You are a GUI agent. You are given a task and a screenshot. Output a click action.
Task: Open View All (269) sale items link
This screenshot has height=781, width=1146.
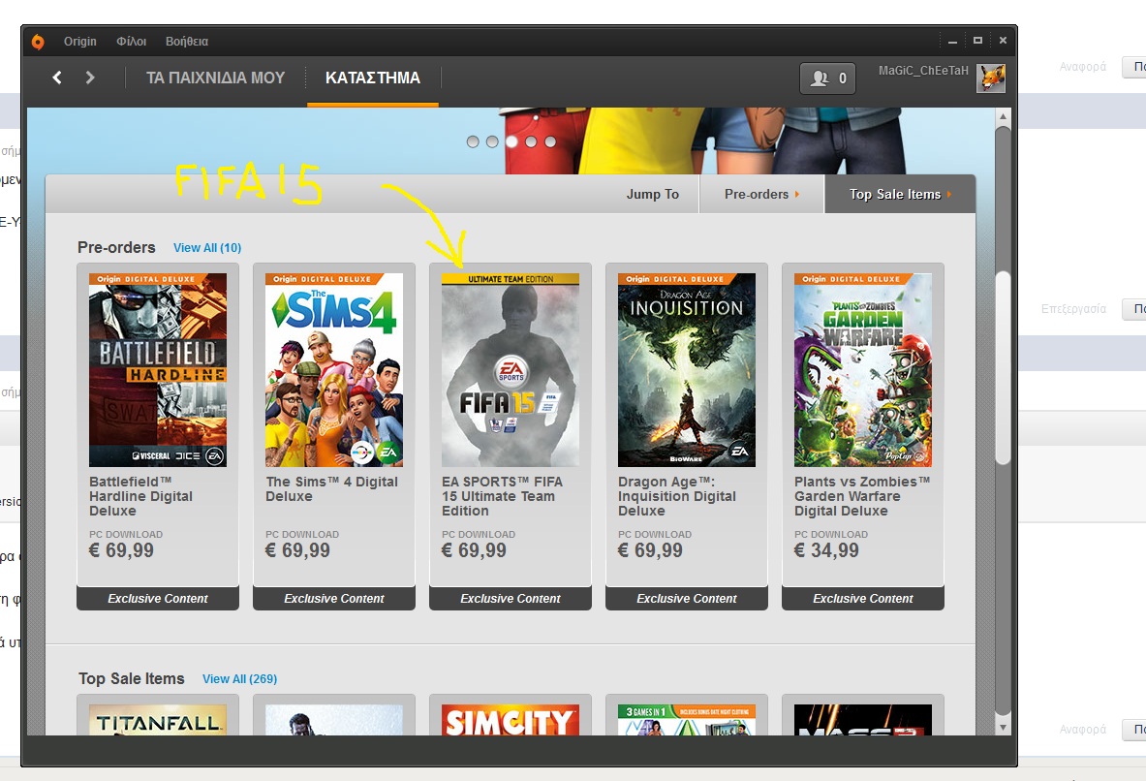pyautogui.click(x=239, y=679)
